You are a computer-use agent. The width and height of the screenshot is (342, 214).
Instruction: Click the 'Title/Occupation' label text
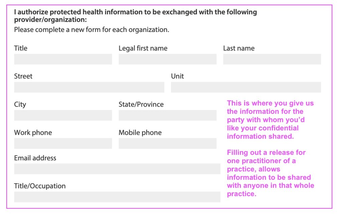pyautogui.click(x=40, y=186)
